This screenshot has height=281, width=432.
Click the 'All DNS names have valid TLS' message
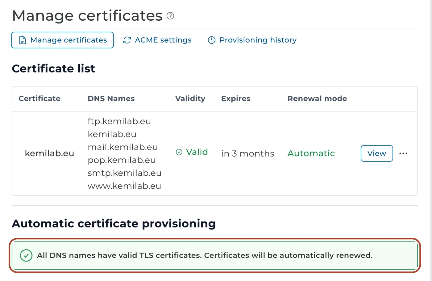(205, 255)
